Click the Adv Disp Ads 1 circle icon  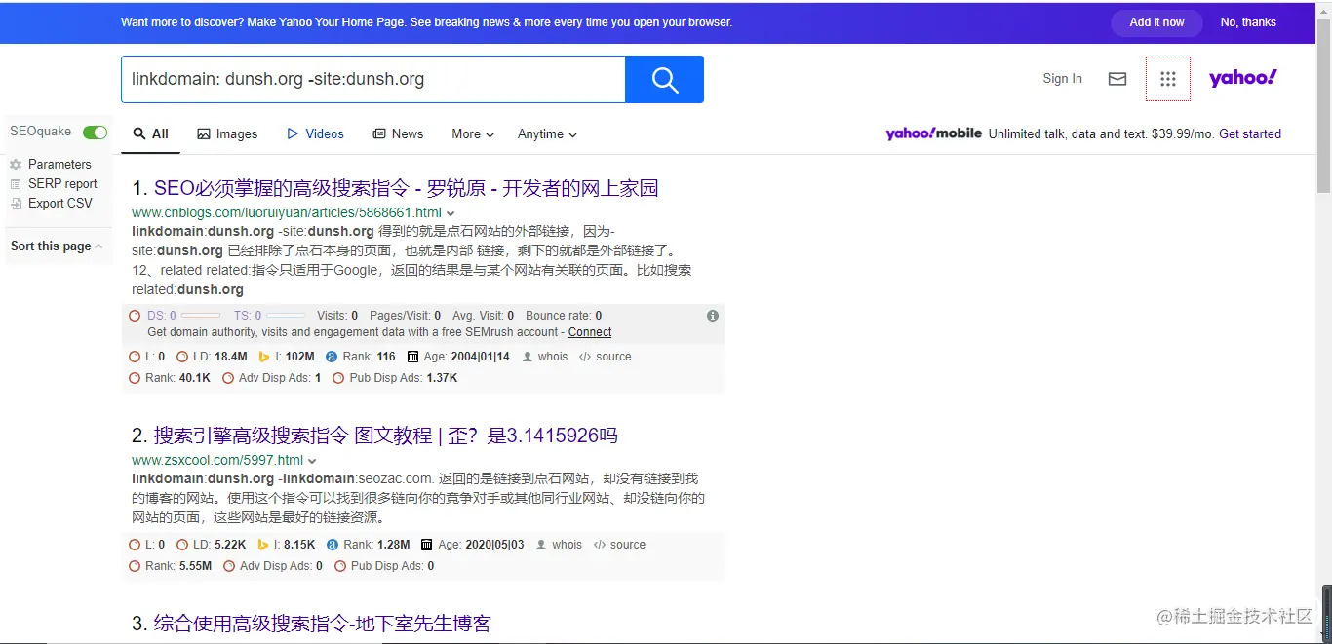click(x=228, y=378)
